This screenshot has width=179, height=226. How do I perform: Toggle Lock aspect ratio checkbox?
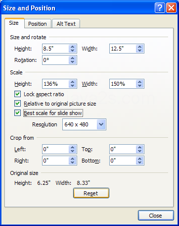pyautogui.click(x=17, y=94)
